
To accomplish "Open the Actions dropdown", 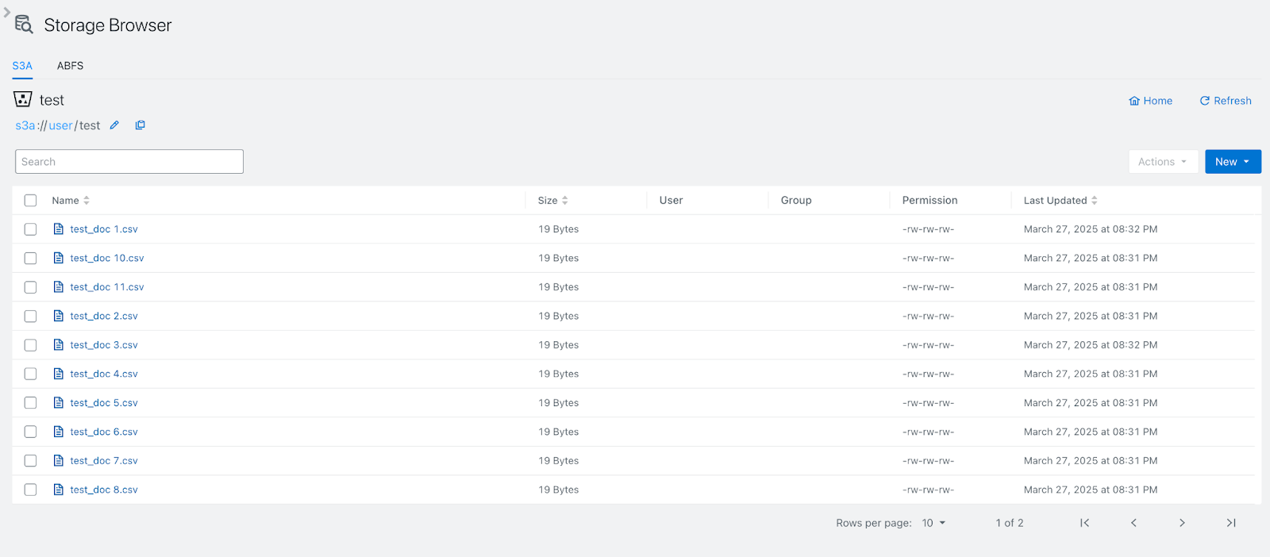I will tap(1162, 162).
